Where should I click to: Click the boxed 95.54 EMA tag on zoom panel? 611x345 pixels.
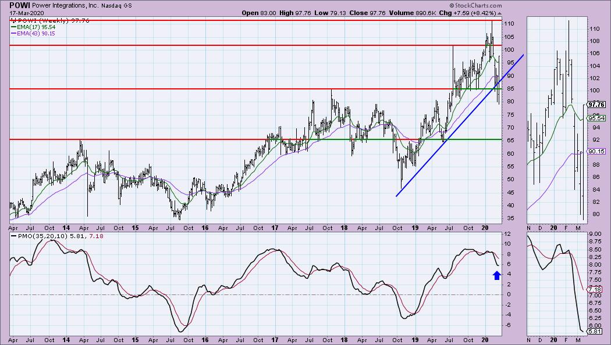point(596,118)
